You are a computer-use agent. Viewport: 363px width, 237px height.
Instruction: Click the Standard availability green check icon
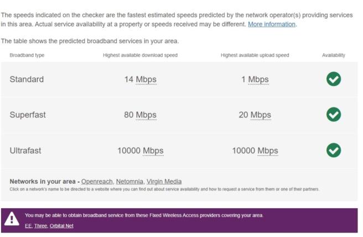click(x=334, y=79)
